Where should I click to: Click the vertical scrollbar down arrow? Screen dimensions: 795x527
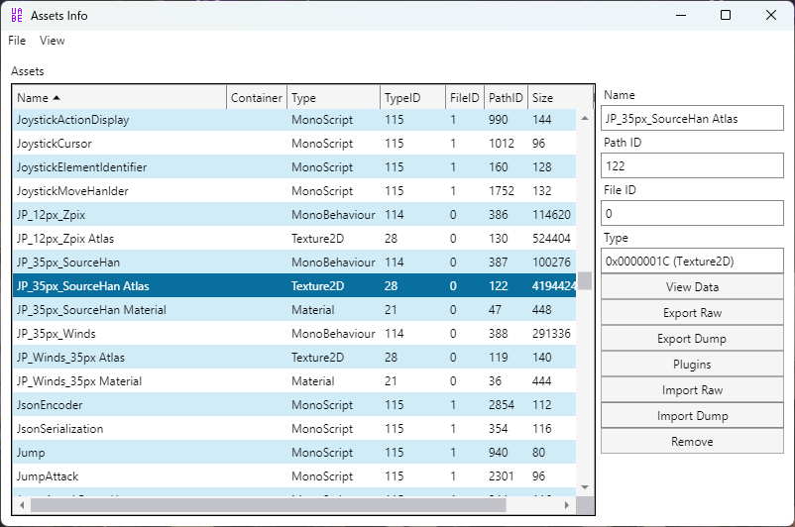coord(585,487)
